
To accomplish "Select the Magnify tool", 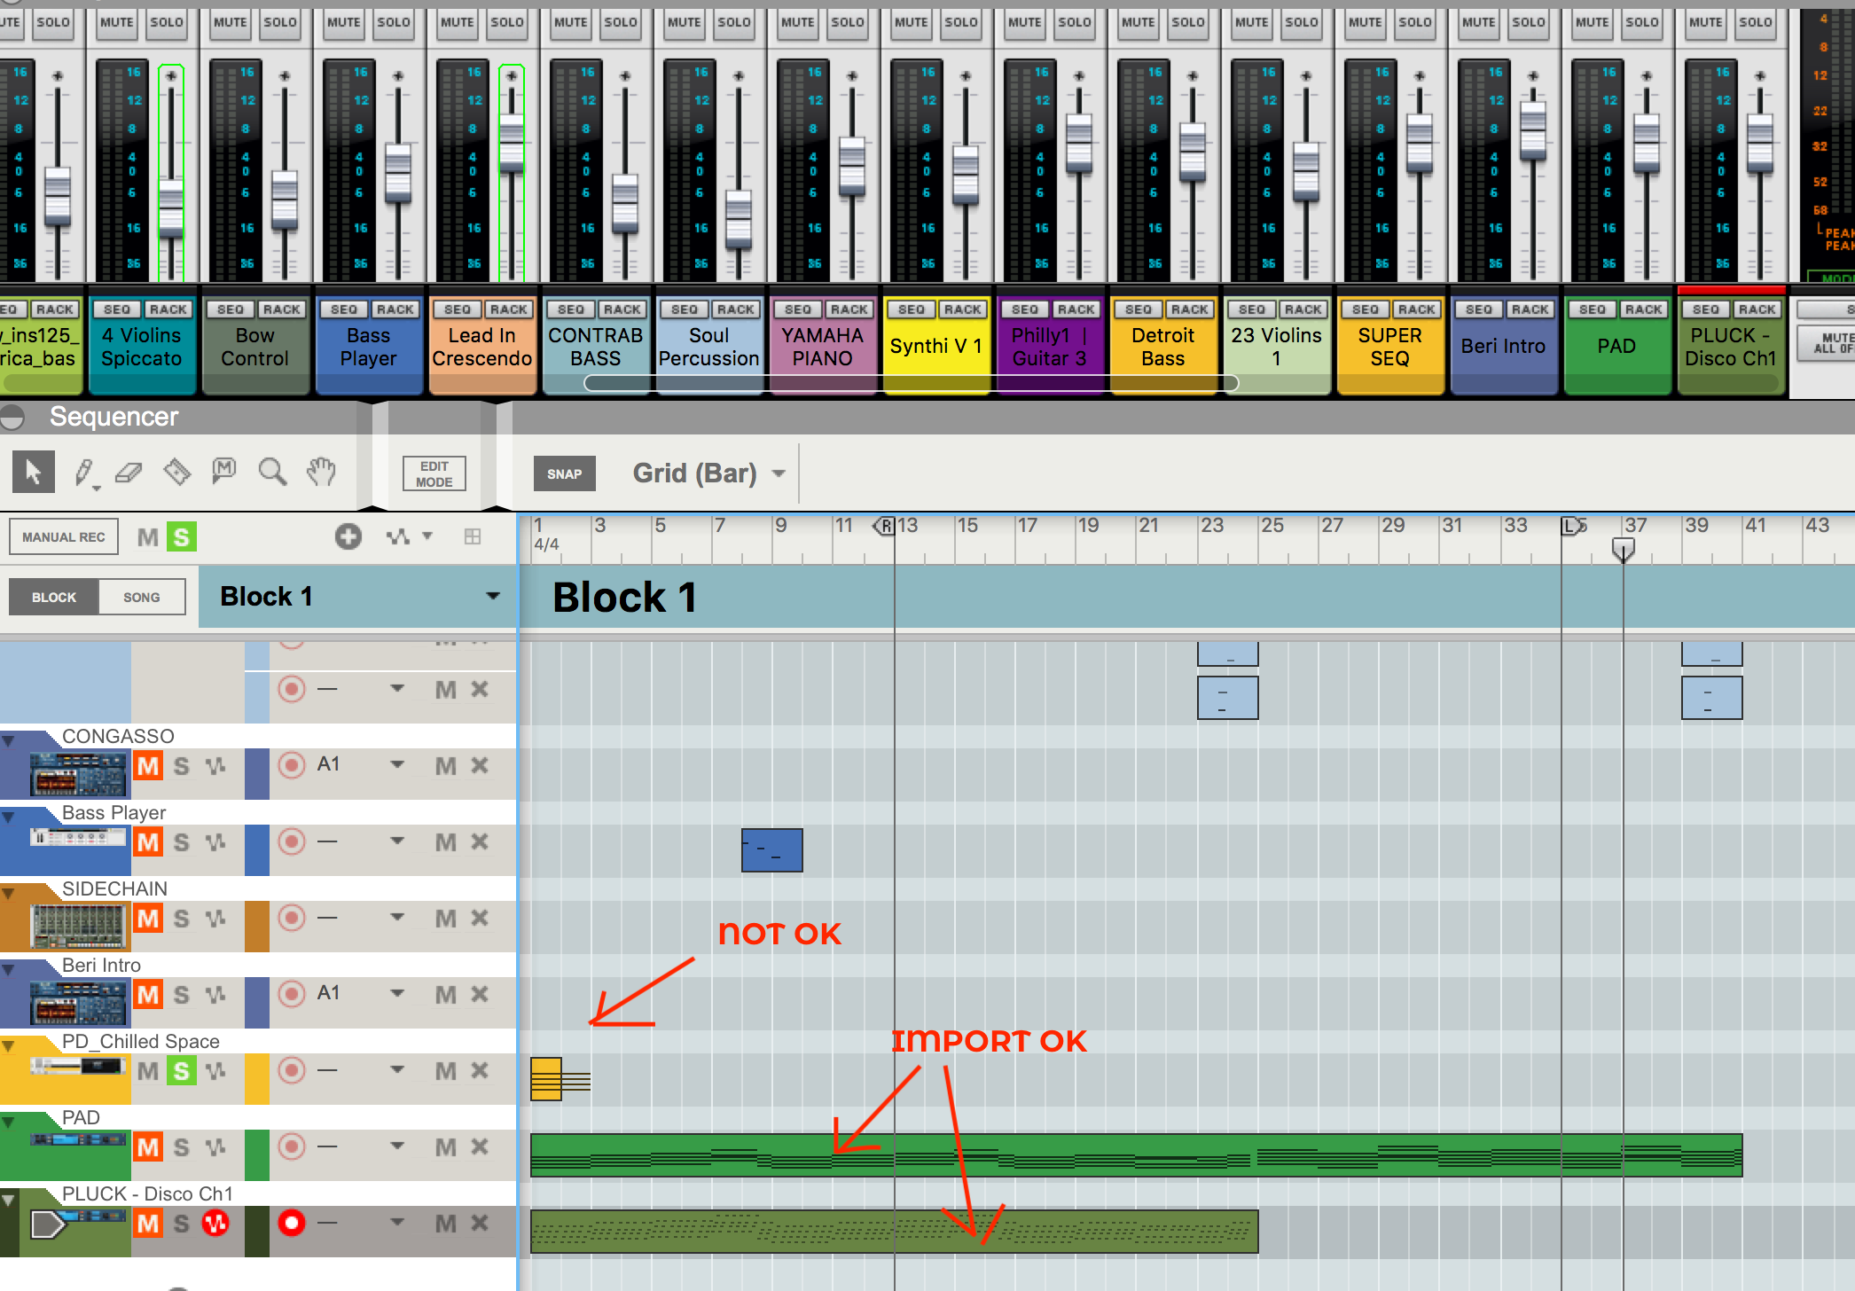I will (x=272, y=472).
